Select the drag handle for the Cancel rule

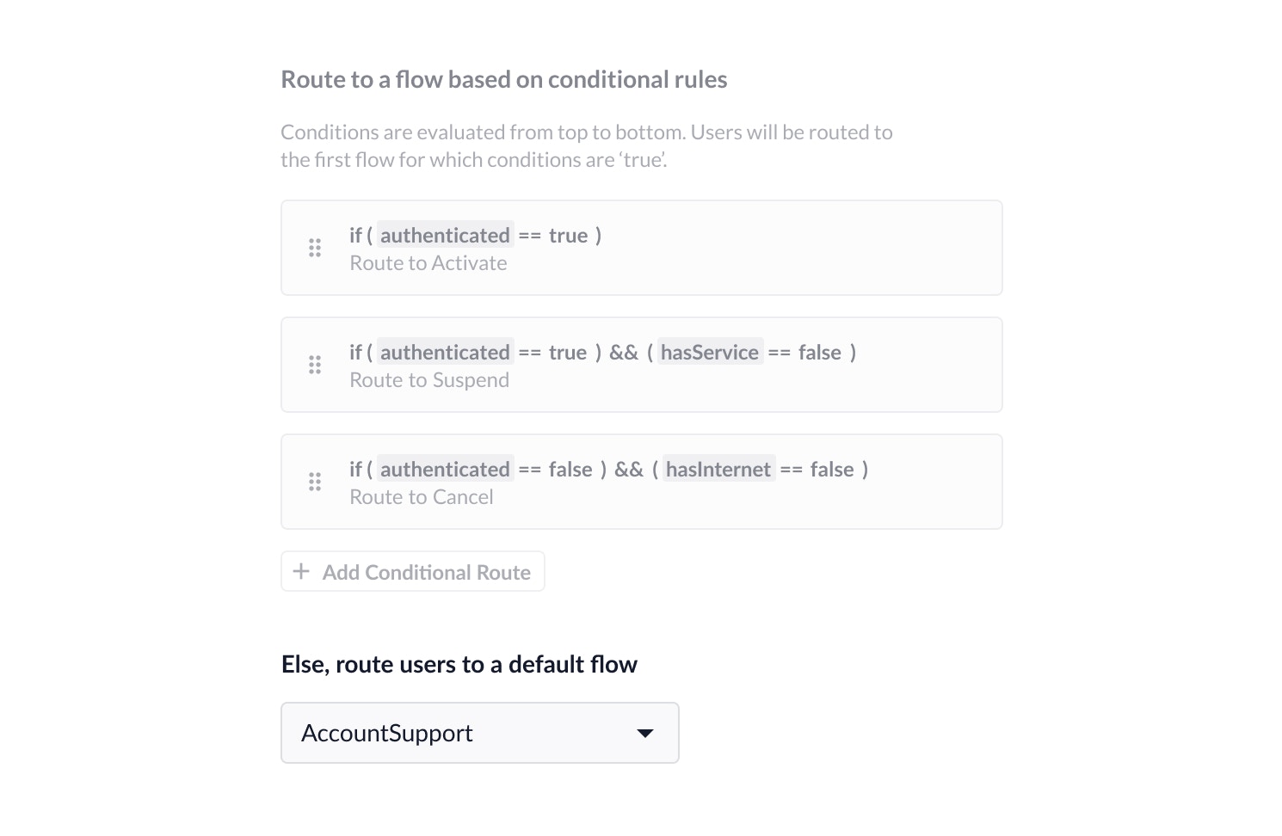315,482
